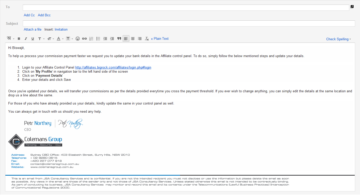Screen dimensions: 360x195
Task: Start a numbered list
Action: (x=91, y=39)
